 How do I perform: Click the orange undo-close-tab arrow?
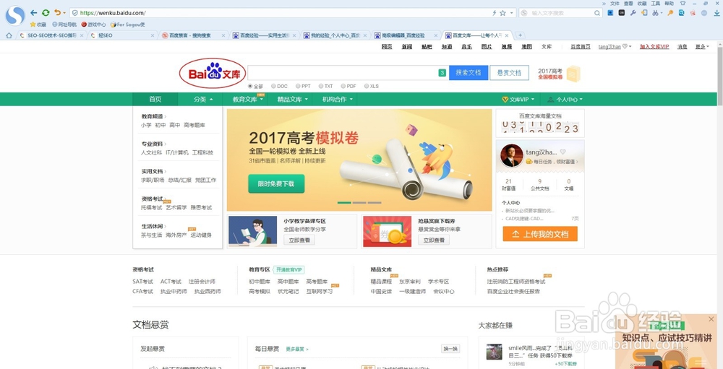(x=57, y=13)
